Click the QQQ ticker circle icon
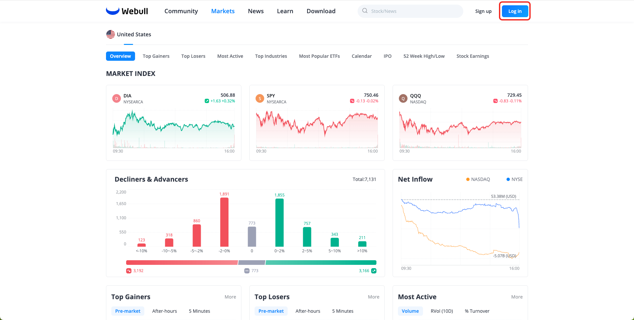The image size is (634, 320). 403,98
